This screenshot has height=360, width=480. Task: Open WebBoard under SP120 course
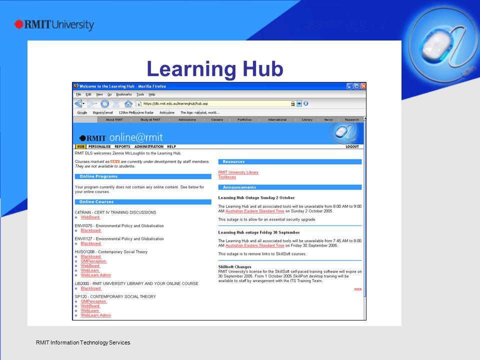coord(90,306)
